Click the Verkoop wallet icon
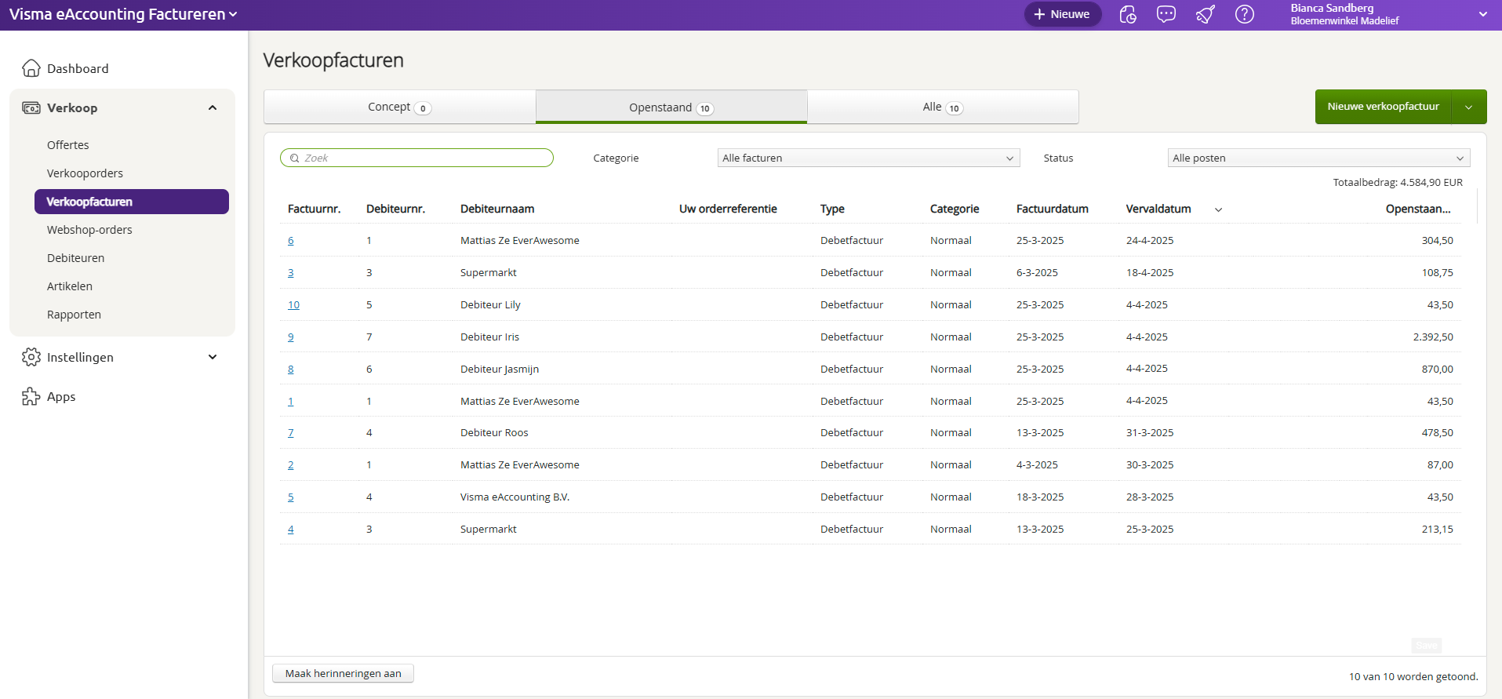The height and width of the screenshot is (699, 1502). click(31, 107)
